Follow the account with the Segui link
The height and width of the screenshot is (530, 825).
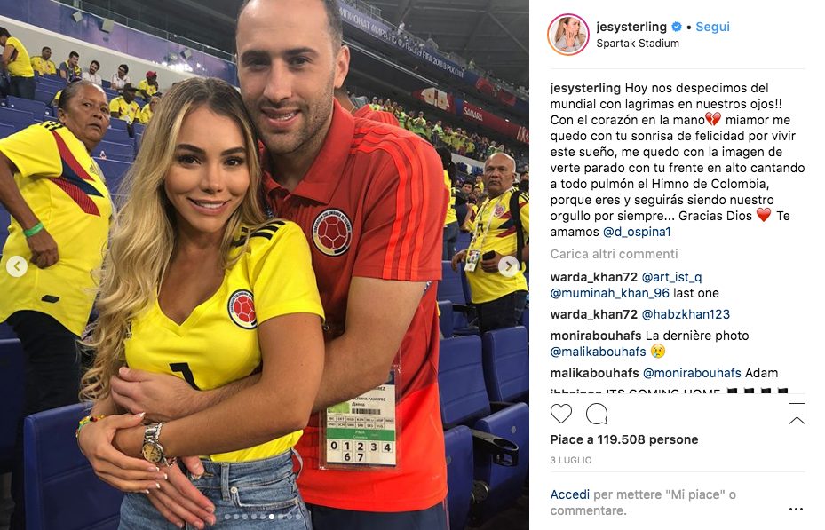(x=712, y=27)
